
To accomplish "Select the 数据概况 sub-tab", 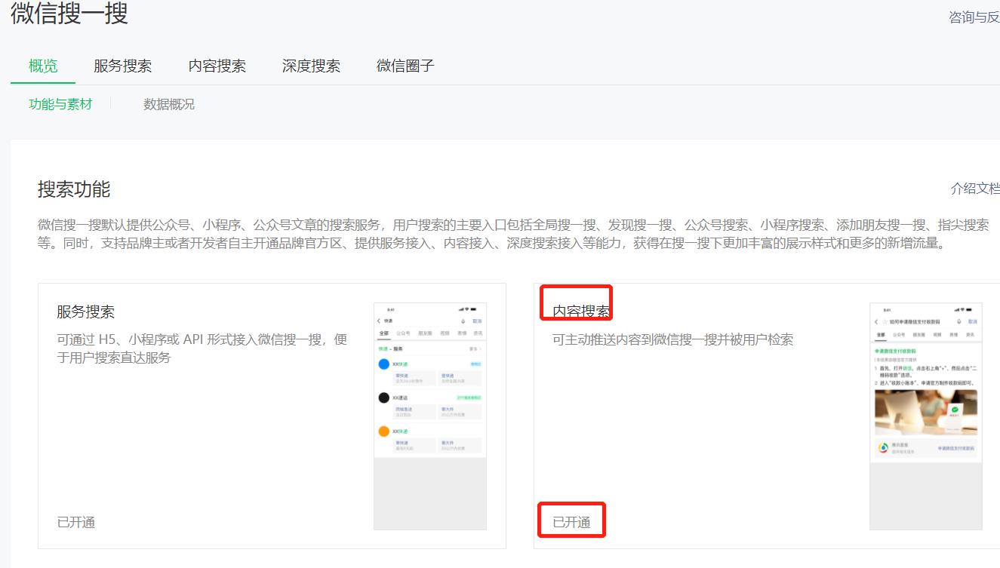I will coord(169,104).
